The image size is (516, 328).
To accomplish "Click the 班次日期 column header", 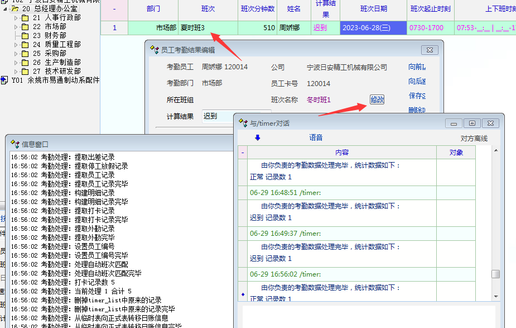I will click(x=373, y=9).
